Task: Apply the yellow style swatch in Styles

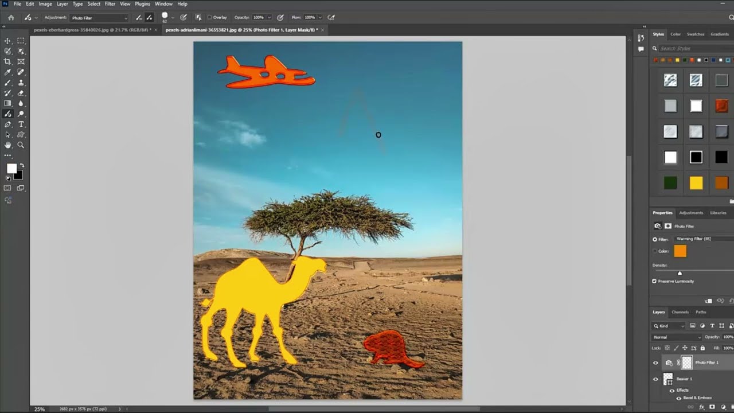Action: (x=696, y=183)
